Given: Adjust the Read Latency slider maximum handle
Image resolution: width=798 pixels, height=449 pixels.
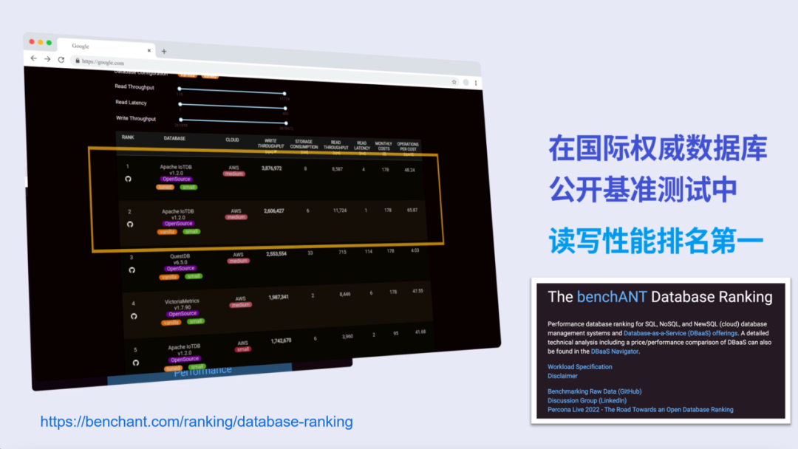Looking at the screenshot, I should pyautogui.click(x=285, y=109).
